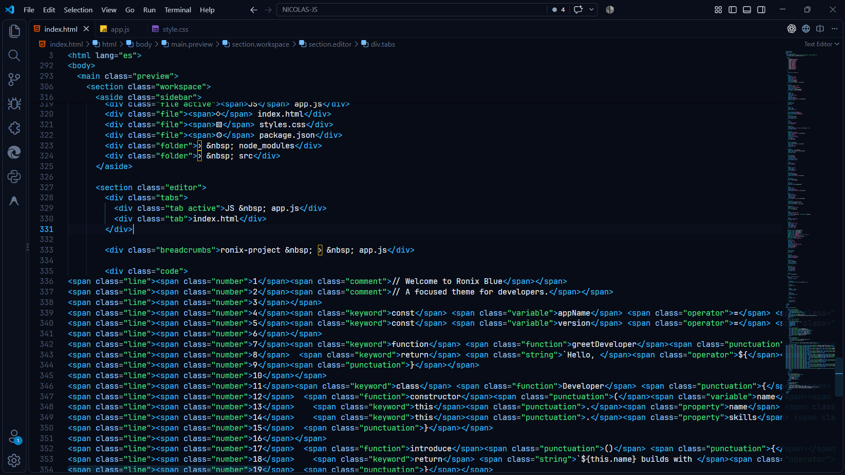Open the Source Control view
Viewport: 845px width, 475px height.
pyautogui.click(x=14, y=80)
